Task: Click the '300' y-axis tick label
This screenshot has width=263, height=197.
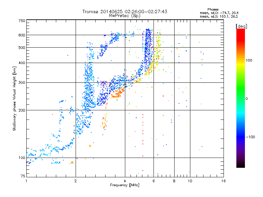Action: tap(22, 83)
